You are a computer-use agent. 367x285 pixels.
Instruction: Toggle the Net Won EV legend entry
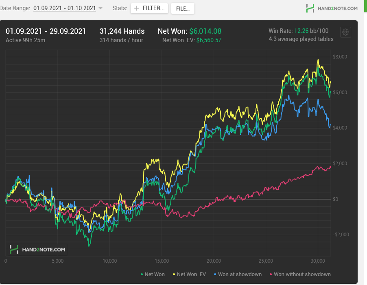189,274
